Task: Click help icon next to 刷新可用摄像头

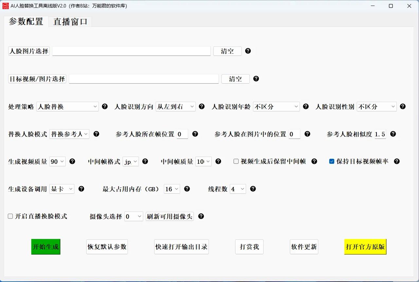Action: (201, 216)
